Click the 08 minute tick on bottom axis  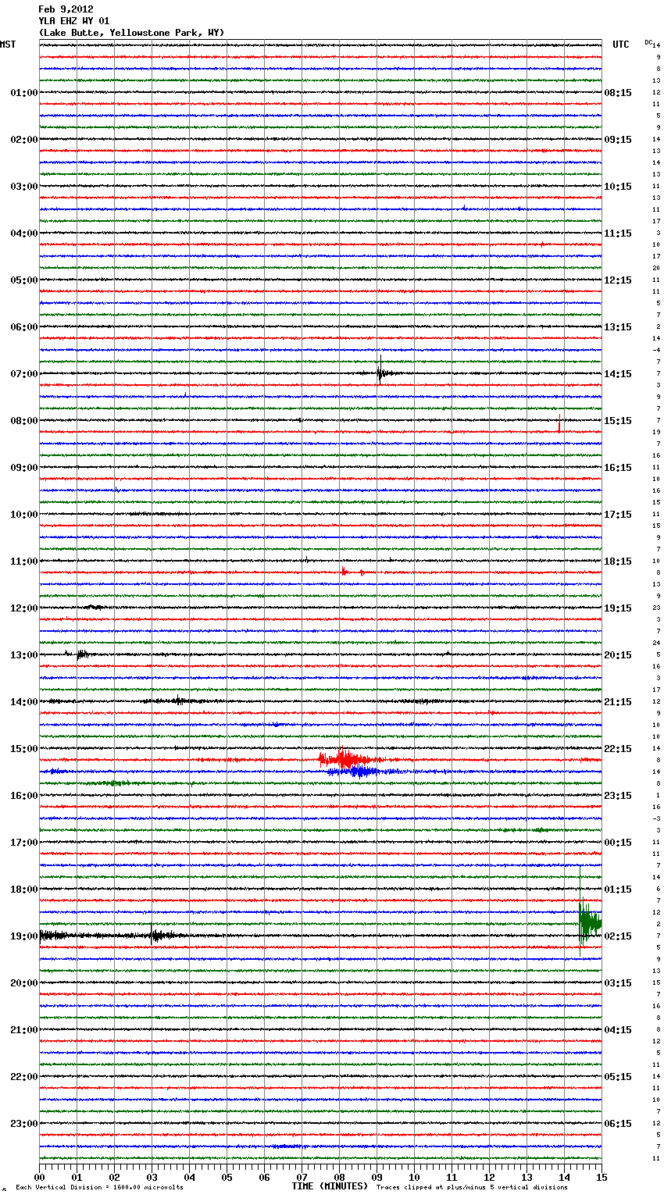click(x=339, y=1177)
